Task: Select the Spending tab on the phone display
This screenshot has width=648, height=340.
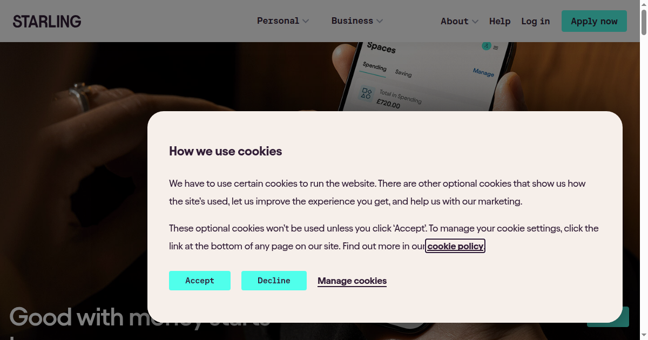Action: coord(373,67)
